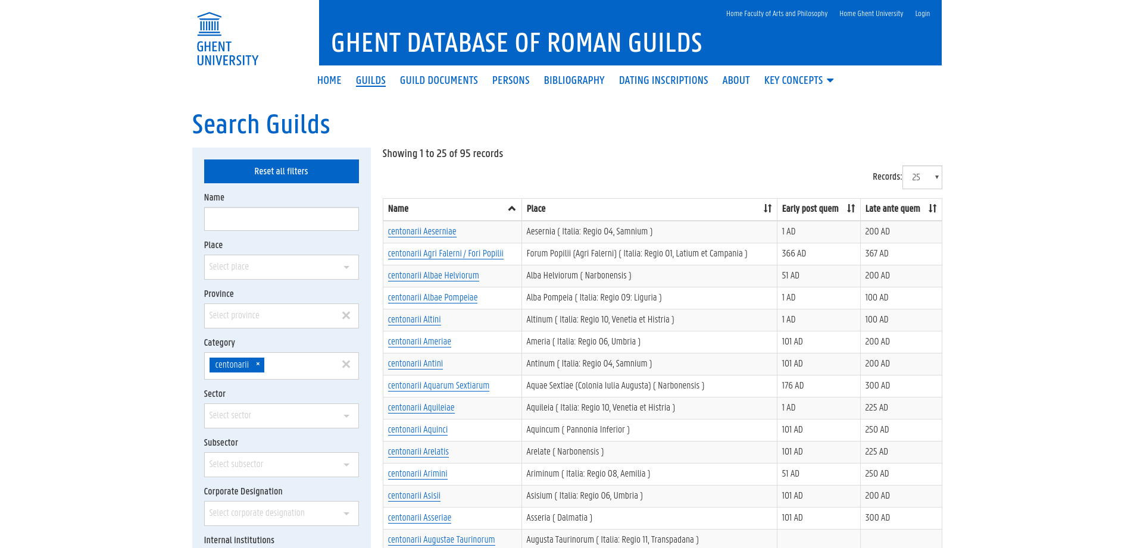This screenshot has width=1134, height=548.
Task: Open Dating Inscriptions menu item
Action: [x=664, y=80]
